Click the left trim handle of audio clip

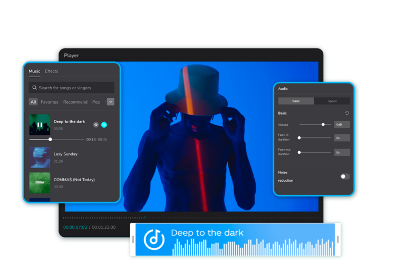pyautogui.click(x=133, y=239)
